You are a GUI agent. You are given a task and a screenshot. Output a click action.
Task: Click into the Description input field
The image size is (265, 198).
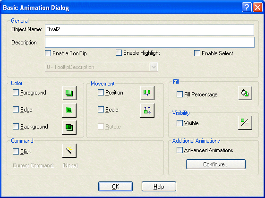click(150, 42)
